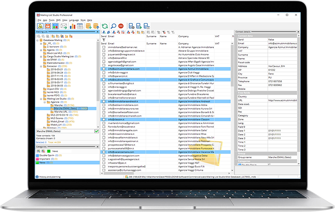
Task: Click the send email envelope arrow icon
Action: click(64, 26)
